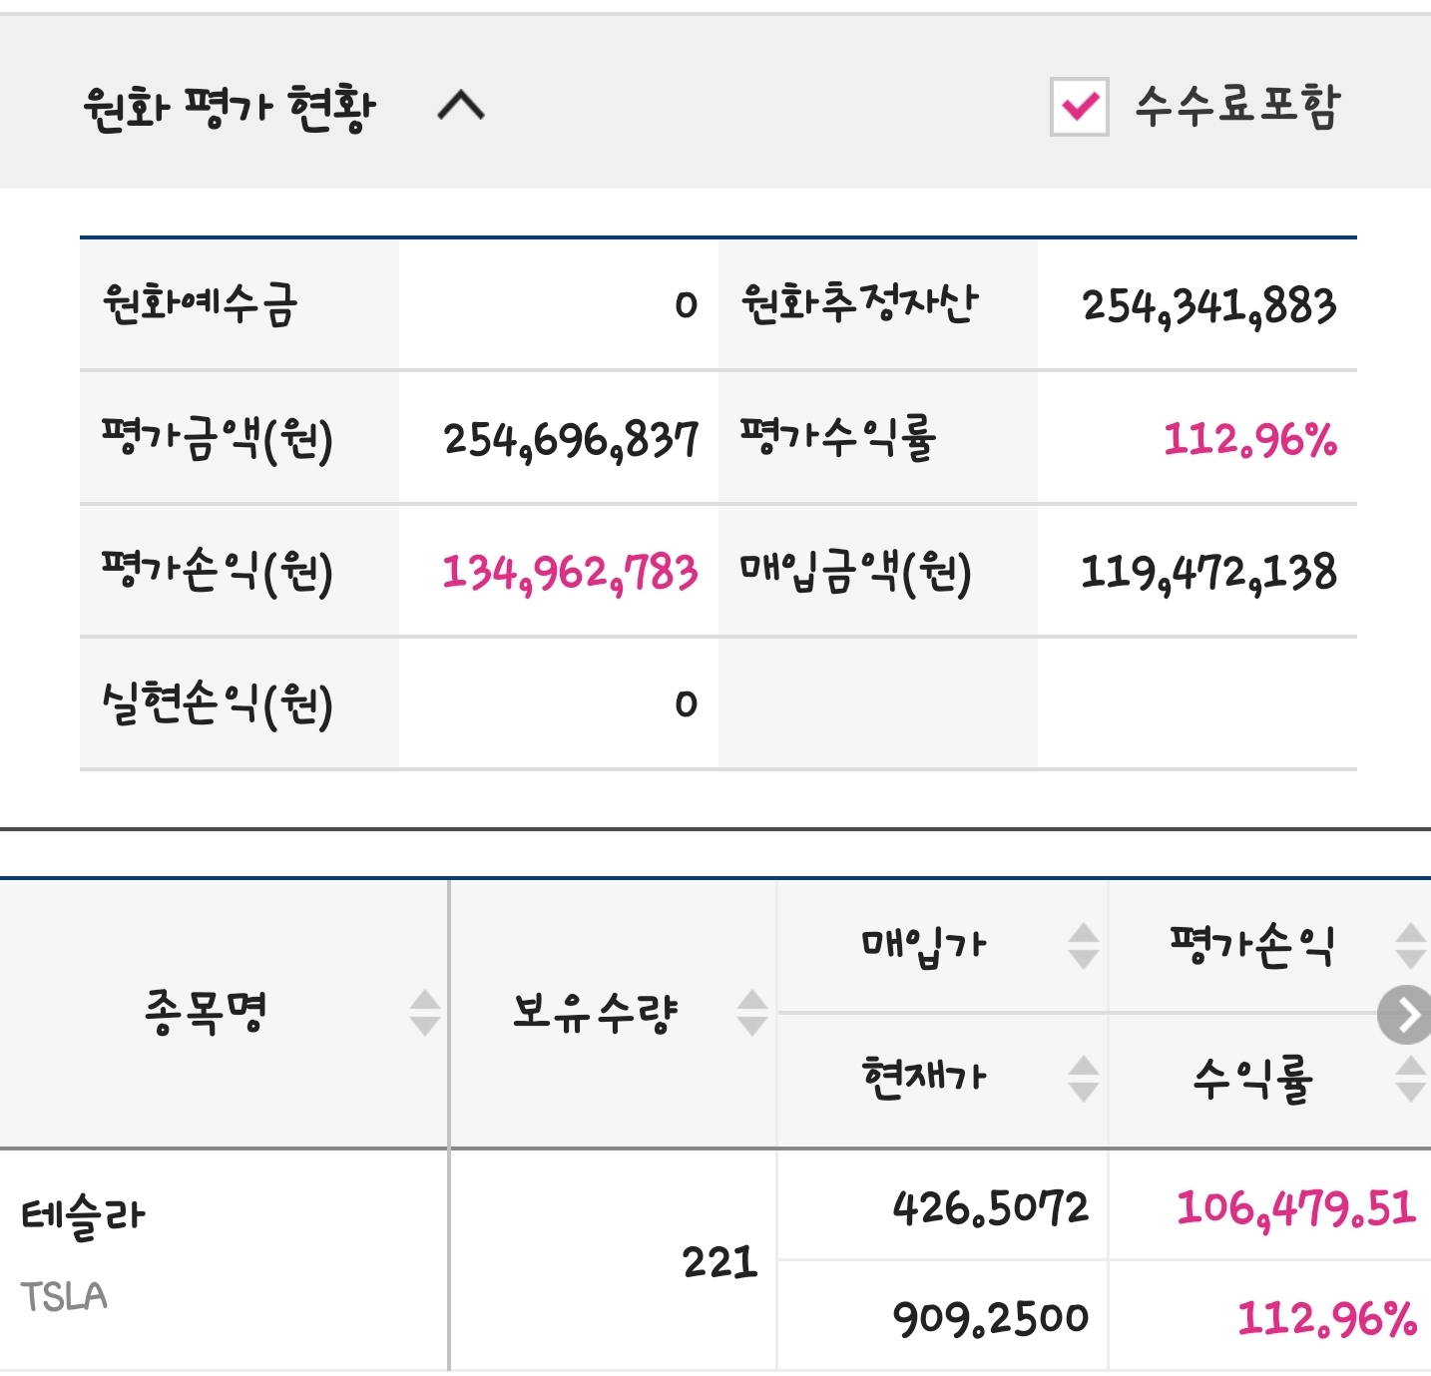Click the 매입가 header label
The image size is (1431, 1376).
tap(924, 945)
